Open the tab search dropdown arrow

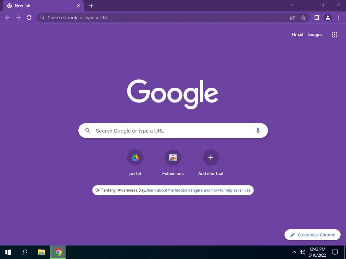click(292, 5)
